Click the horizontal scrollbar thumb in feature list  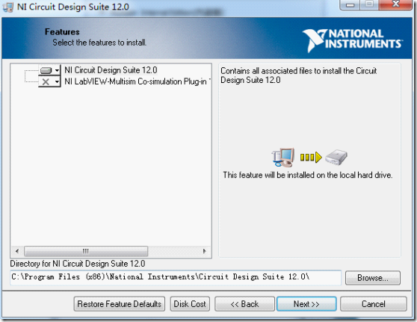click(86, 251)
